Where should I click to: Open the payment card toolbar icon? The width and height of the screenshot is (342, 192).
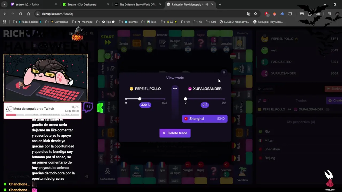[302, 14]
